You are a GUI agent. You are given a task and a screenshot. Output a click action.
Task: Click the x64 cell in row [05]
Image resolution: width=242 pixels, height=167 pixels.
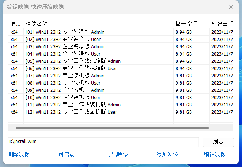(14, 61)
